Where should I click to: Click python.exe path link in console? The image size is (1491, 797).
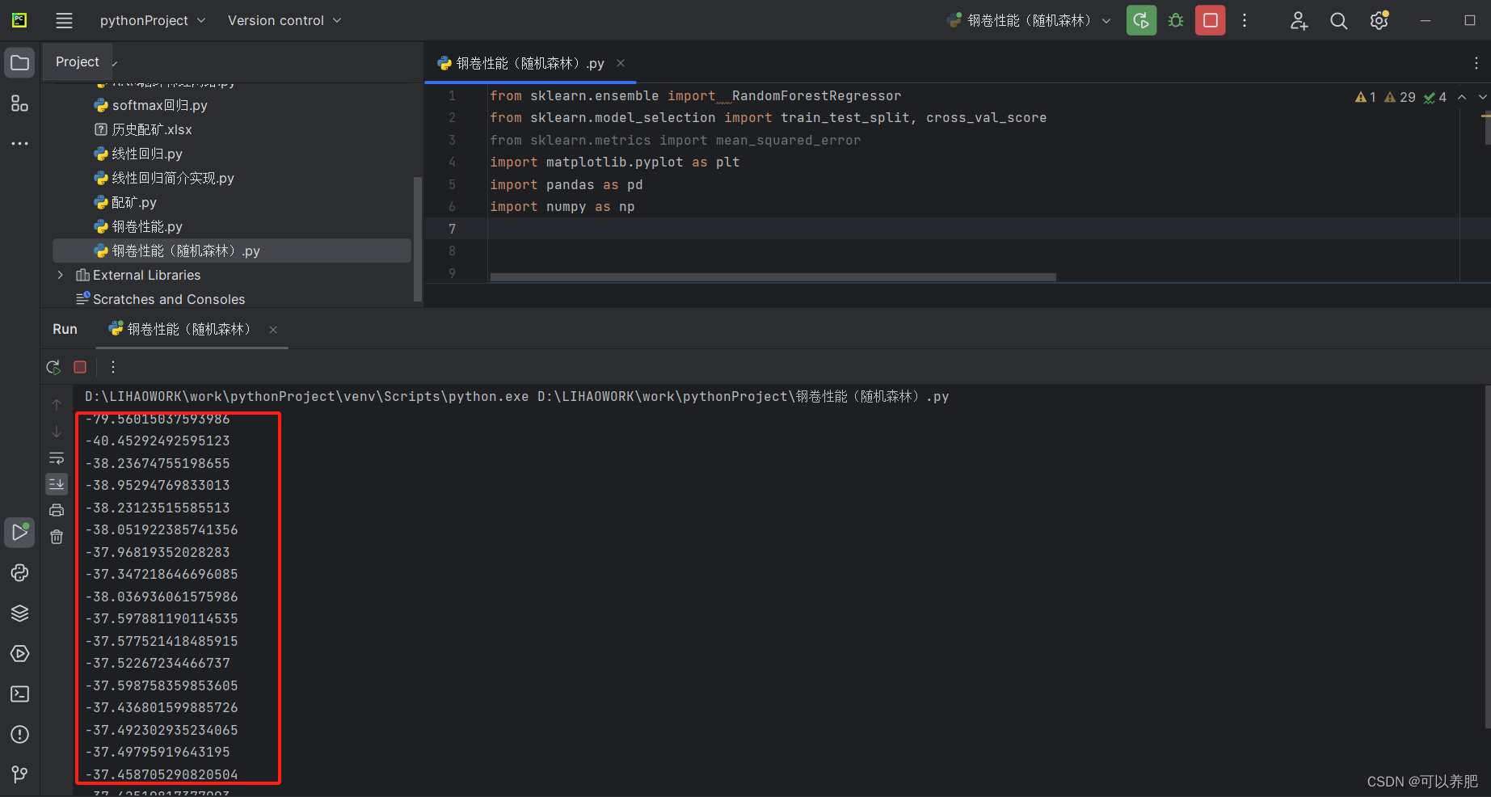307,396
